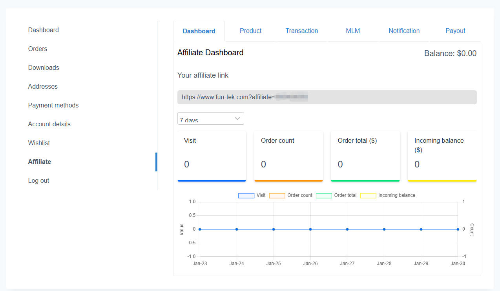Click the affiliate link field
This screenshot has height=291, width=500.
[327, 97]
